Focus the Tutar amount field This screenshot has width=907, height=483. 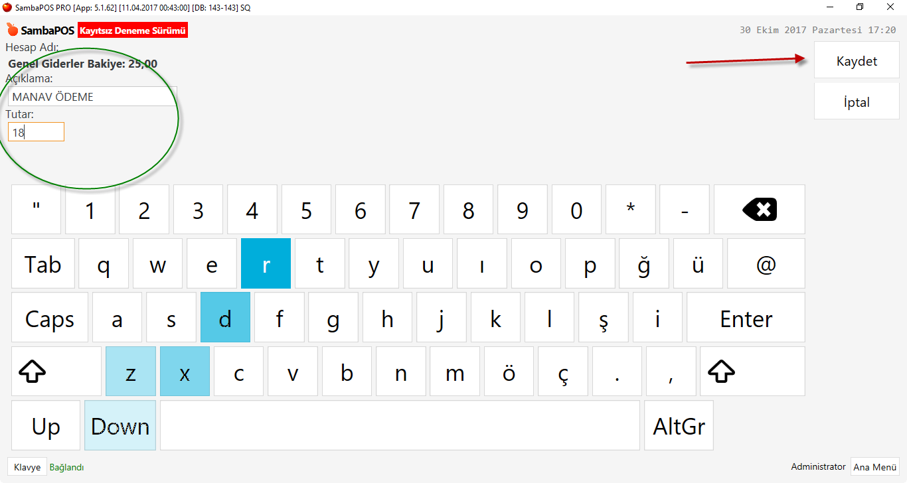pyautogui.click(x=37, y=132)
